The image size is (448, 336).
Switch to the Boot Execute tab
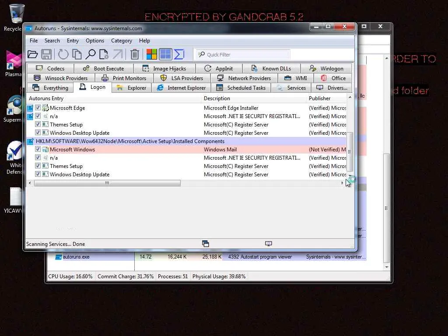[x=103, y=69]
